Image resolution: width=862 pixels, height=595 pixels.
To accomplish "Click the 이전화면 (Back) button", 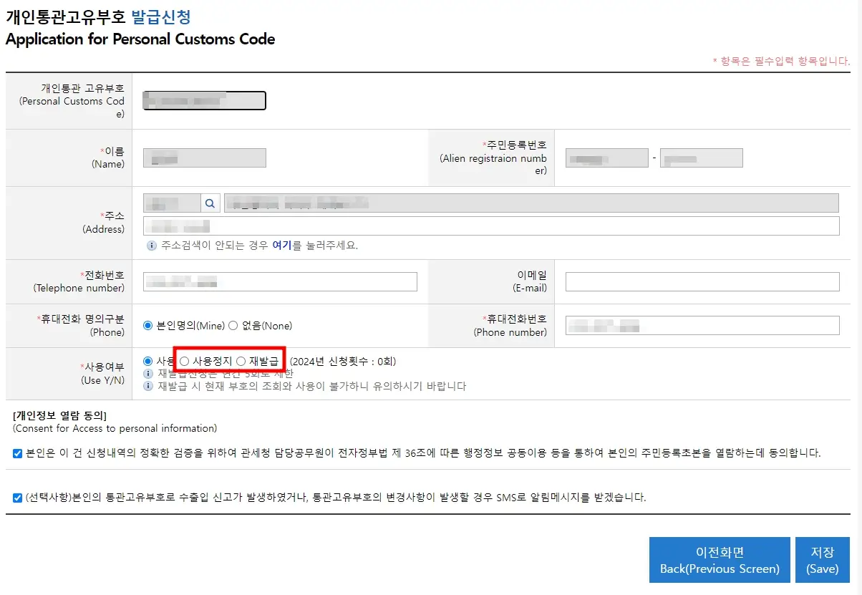I will click(720, 559).
